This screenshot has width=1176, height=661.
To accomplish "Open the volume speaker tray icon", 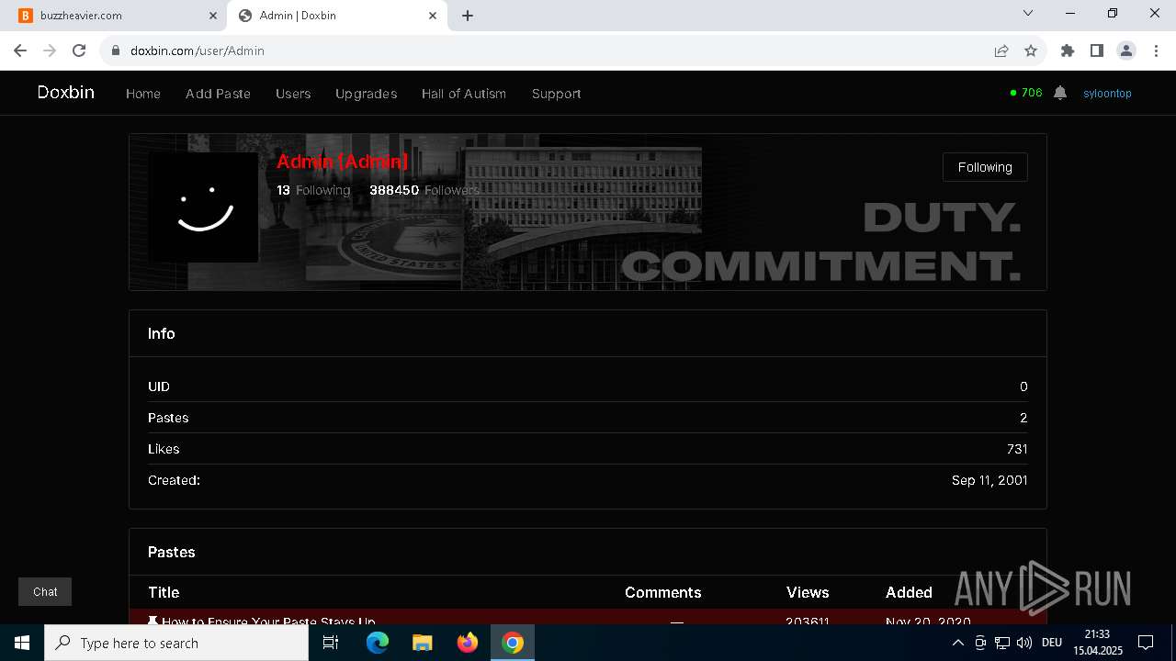I will click(x=1024, y=643).
